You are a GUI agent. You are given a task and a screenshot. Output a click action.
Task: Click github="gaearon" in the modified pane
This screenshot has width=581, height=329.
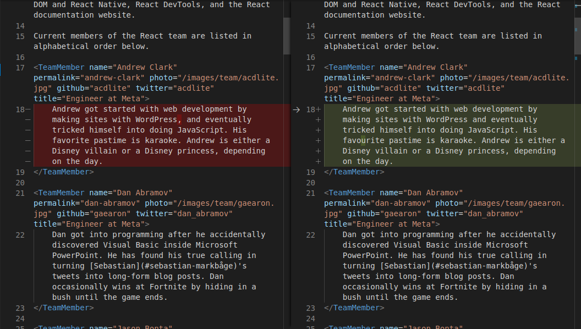click(384, 213)
